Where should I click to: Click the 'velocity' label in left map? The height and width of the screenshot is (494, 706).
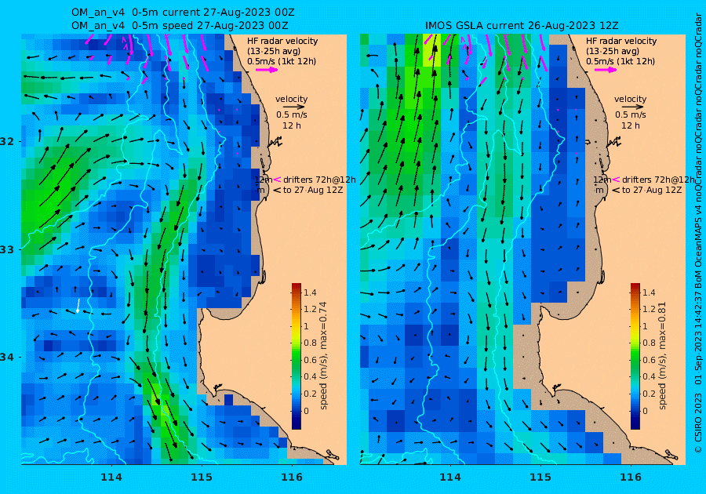[x=292, y=99]
